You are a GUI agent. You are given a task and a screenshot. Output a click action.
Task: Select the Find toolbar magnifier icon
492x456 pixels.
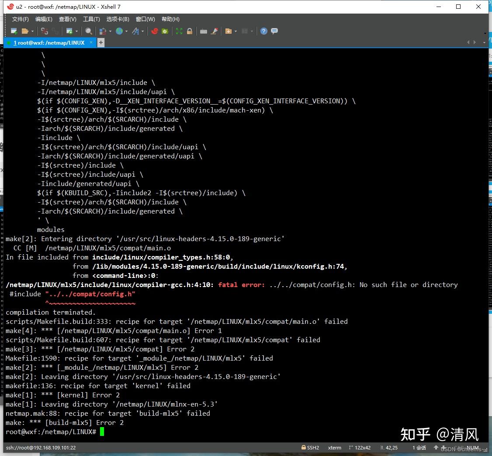87,31
